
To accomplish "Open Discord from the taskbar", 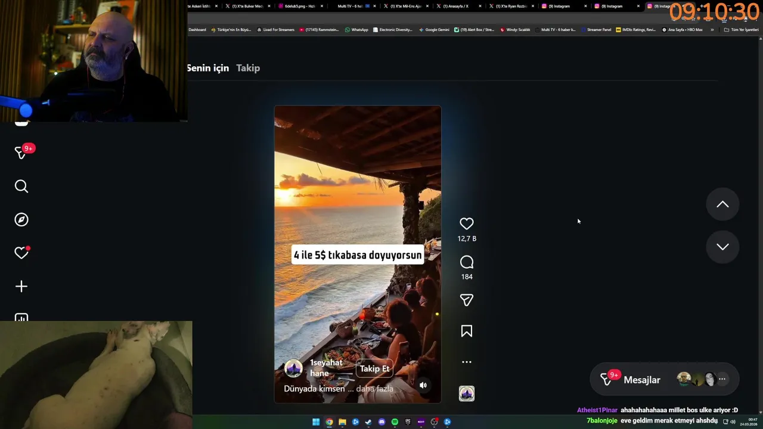I will point(381,422).
